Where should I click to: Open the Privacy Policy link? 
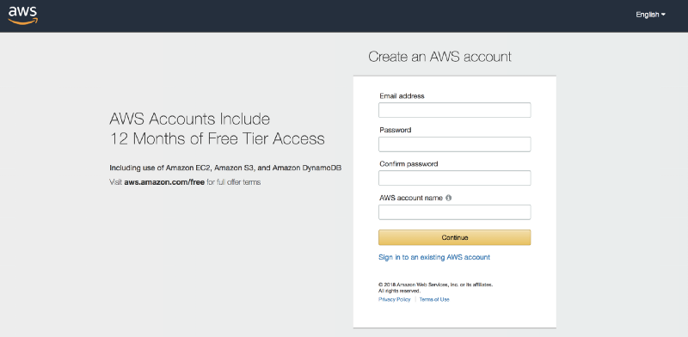[x=395, y=299]
